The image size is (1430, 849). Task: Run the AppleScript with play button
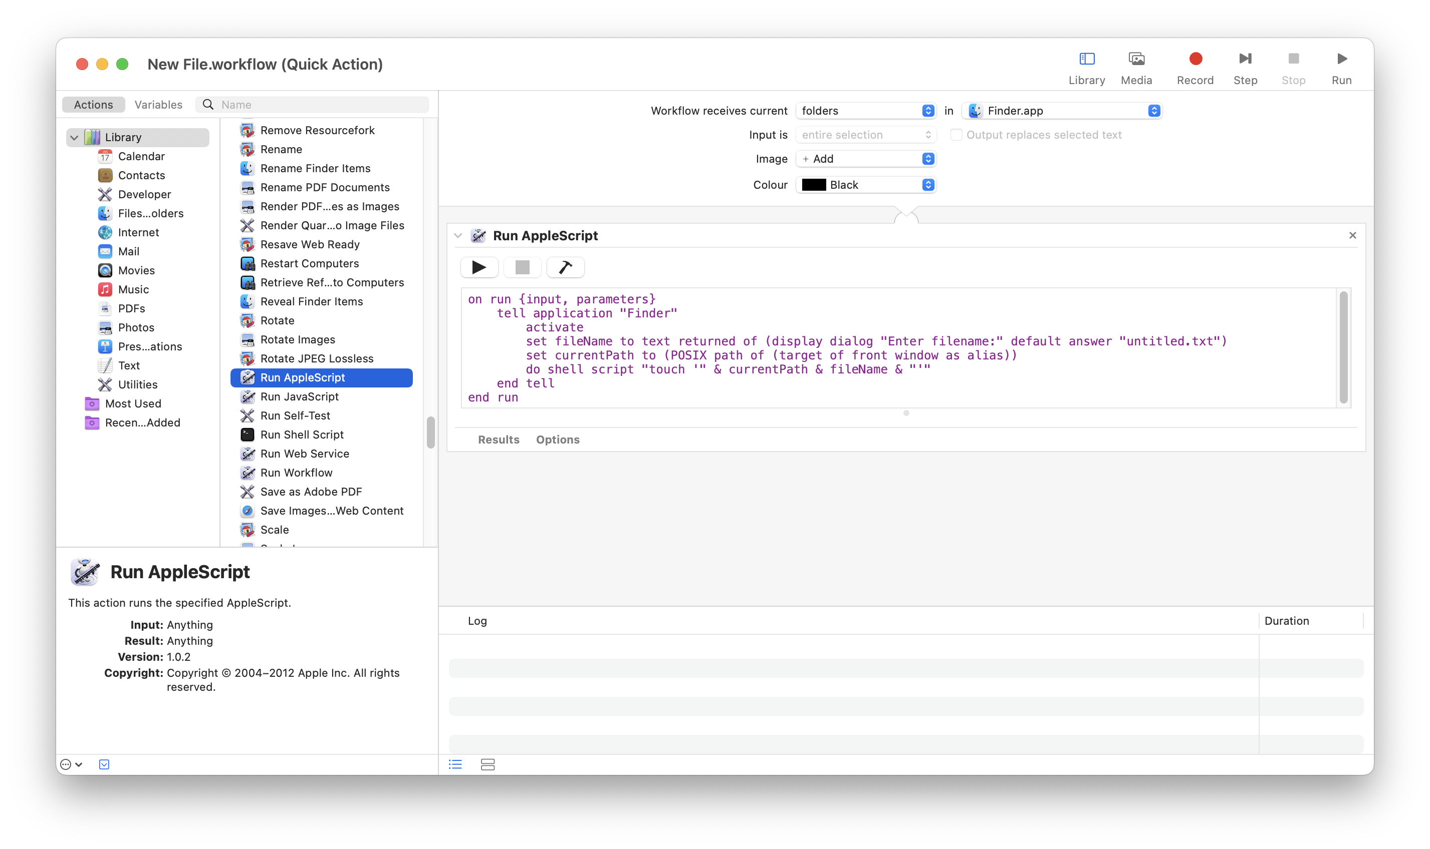pos(479,267)
